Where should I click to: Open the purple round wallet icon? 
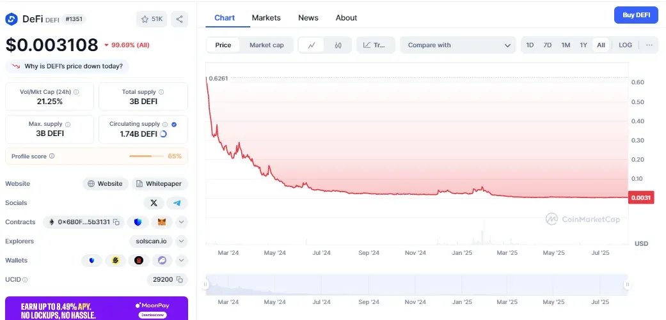[x=162, y=260]
